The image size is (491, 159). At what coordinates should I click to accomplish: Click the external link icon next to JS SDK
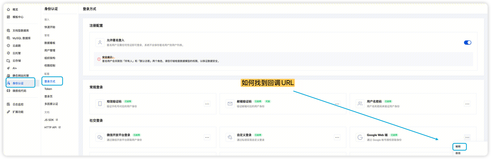tap(57, 120)
